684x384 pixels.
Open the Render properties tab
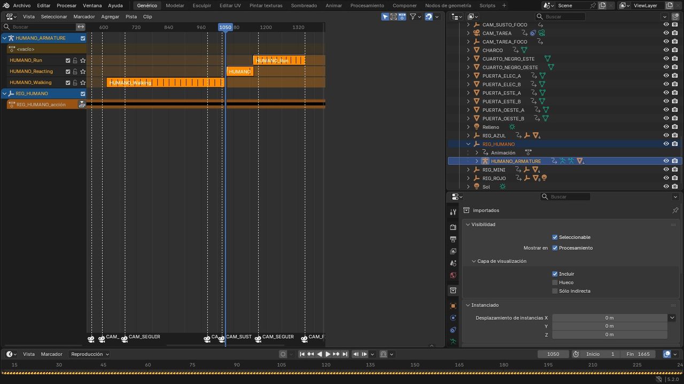coord(453,227)
